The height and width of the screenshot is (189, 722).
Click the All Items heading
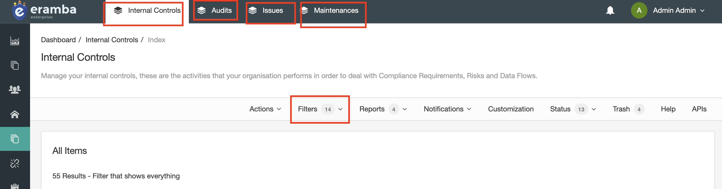click(69, 151)
